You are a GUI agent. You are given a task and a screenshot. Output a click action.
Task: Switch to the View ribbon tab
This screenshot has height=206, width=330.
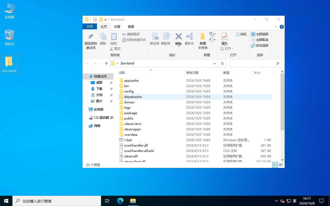coord(131,27)
